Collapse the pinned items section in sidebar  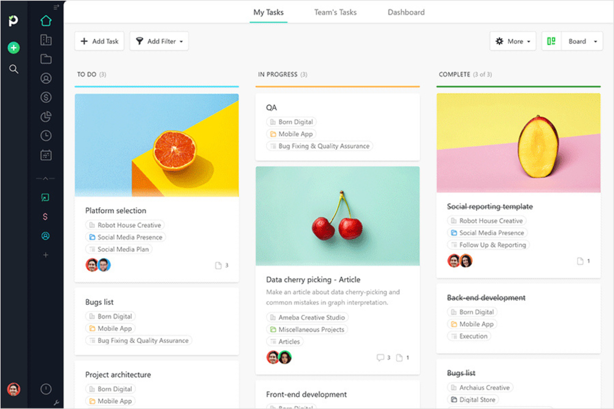click(x=46, y=178)
